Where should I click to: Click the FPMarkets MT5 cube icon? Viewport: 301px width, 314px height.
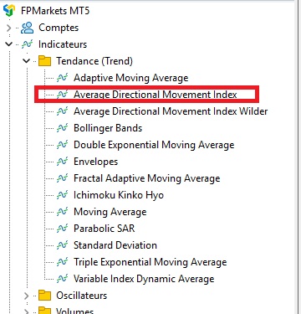[x=9, y=11]
